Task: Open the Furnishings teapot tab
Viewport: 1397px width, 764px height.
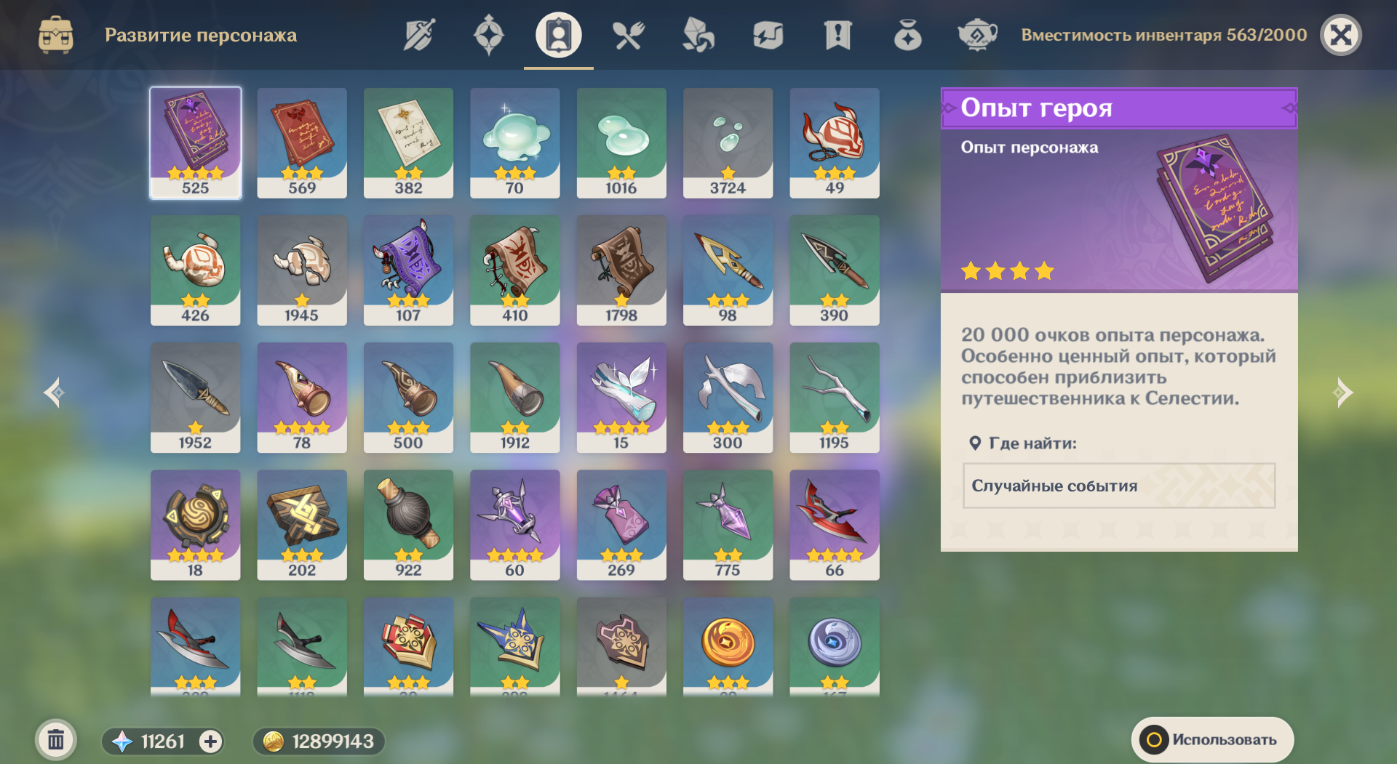Action: coord(977,35)
